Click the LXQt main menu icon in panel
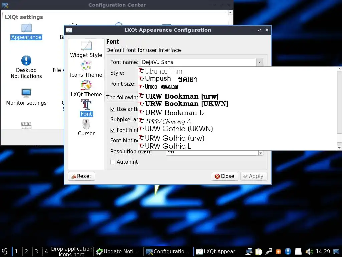This screenshot has width=342, height=257. click(5, 251)
